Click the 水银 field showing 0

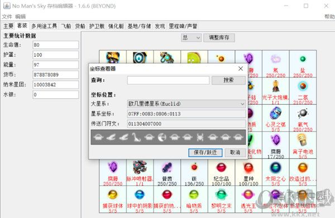(55, 95)
